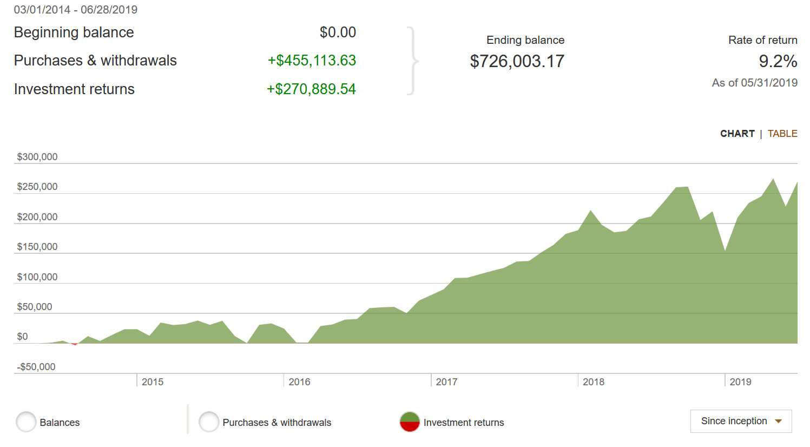Click the date range 03/01/2014 - 06/28/2019
This screenshot has height=447, width=810.
pos(76,10)
